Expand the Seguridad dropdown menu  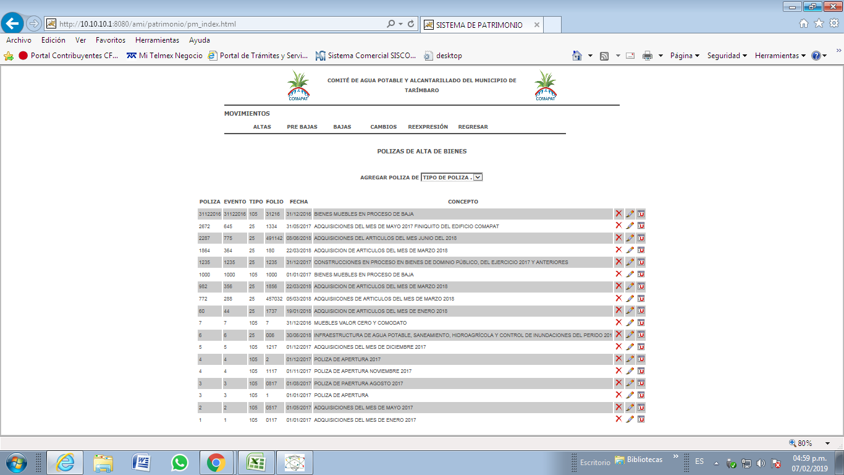coord(727,56)
